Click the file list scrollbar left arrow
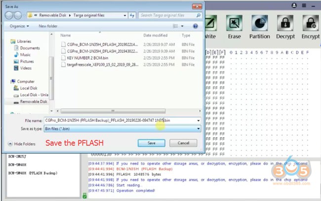Viewport: 321px width, 201px height. 57,111
